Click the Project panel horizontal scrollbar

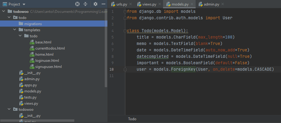tap(37, 121)
